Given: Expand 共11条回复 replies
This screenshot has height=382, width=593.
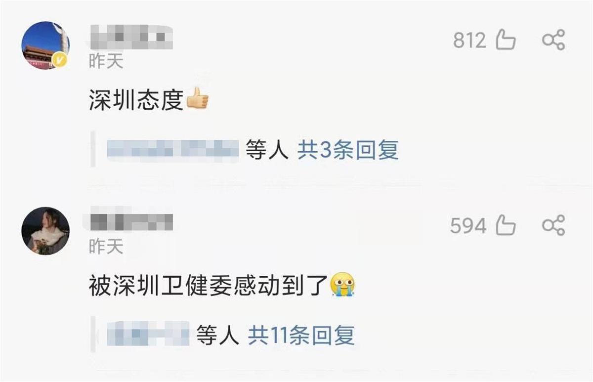Looking at the screenshot, I should 301,336.
